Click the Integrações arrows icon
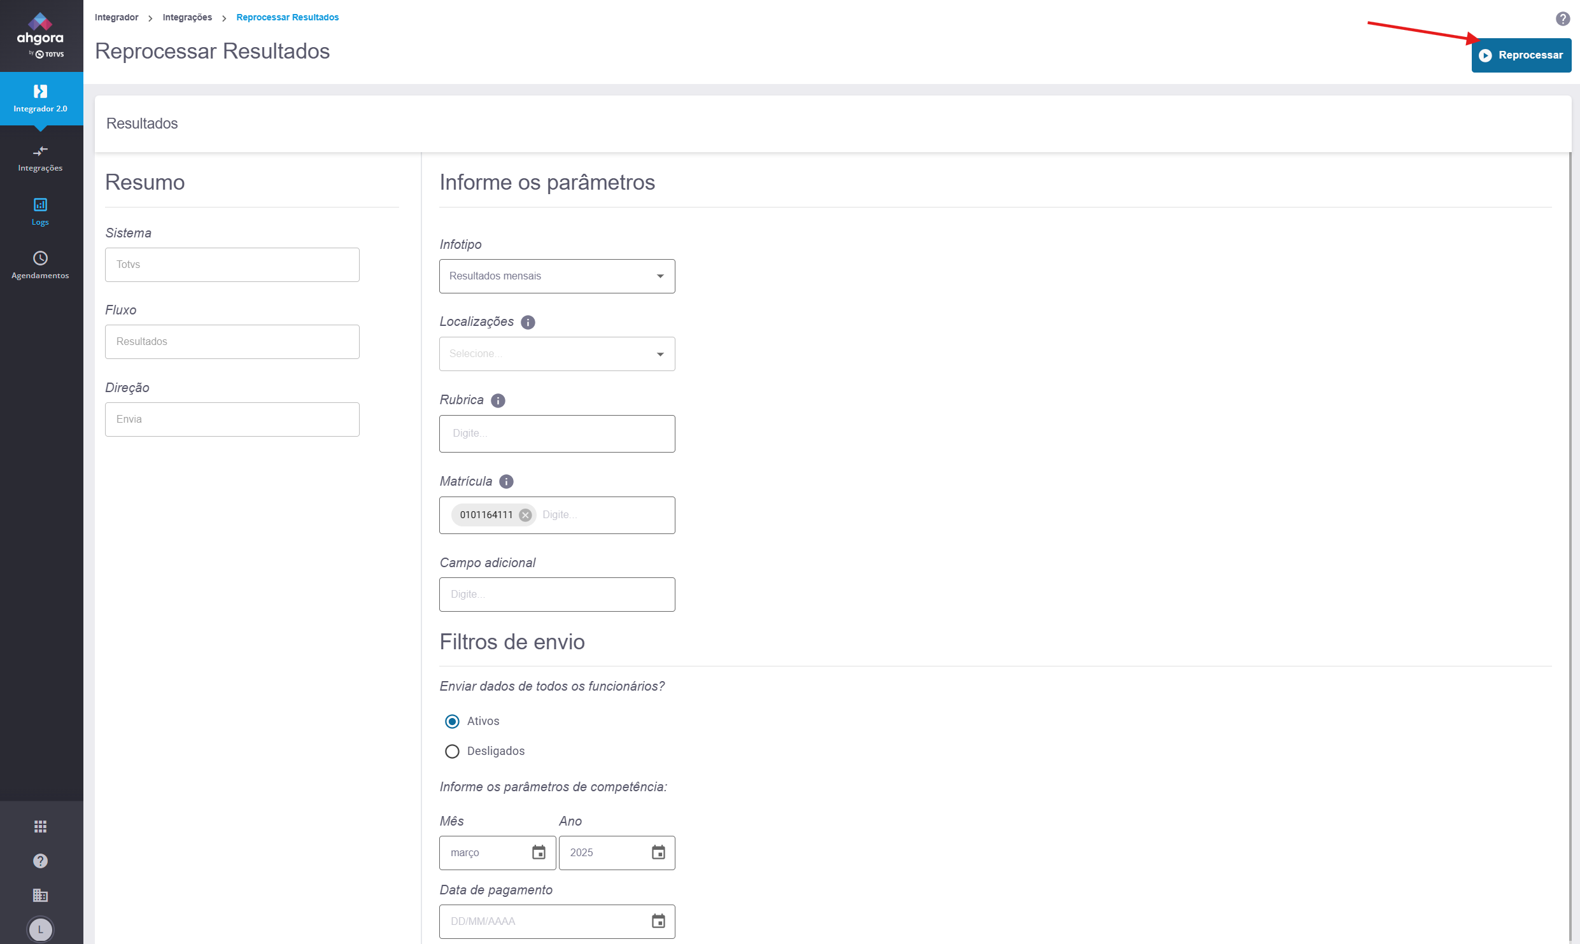1580x944 pixels. point(40,151)
